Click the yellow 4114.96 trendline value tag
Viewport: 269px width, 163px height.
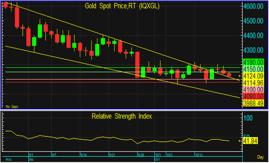click(x=253, y=83)
